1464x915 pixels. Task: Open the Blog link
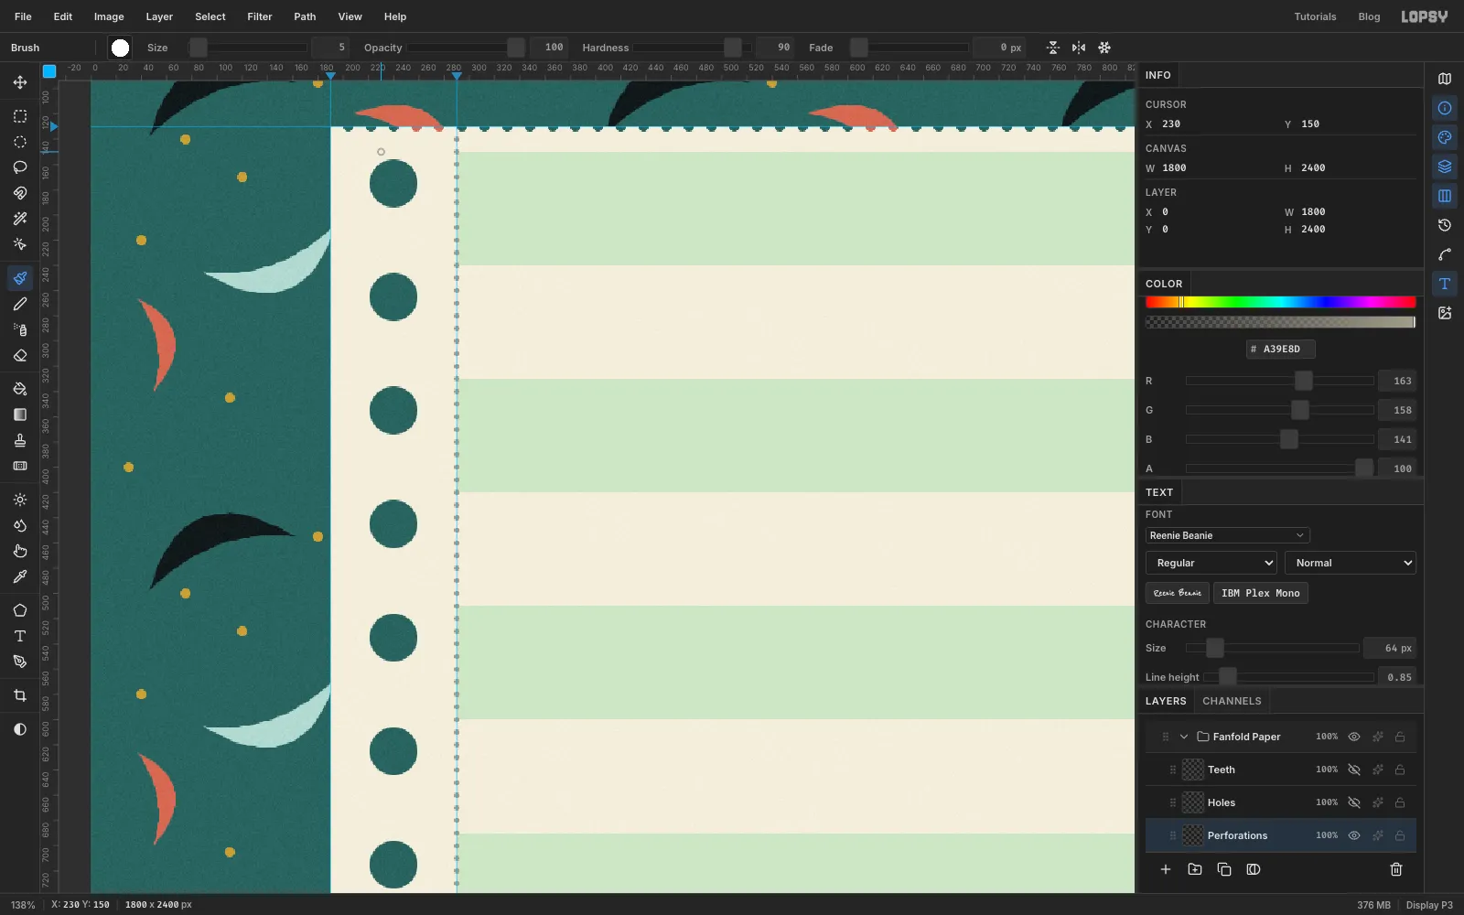(x=1369, y=16)
